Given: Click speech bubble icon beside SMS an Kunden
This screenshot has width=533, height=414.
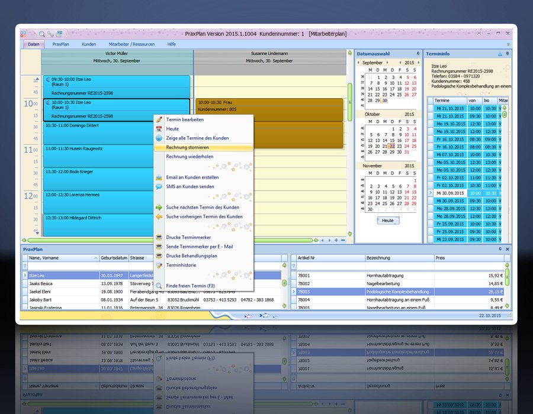Looking at the screenshot, I should (x=159, y=187).
